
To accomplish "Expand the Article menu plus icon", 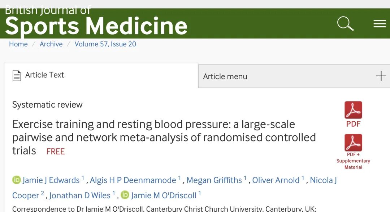I will tap(381, 76).
